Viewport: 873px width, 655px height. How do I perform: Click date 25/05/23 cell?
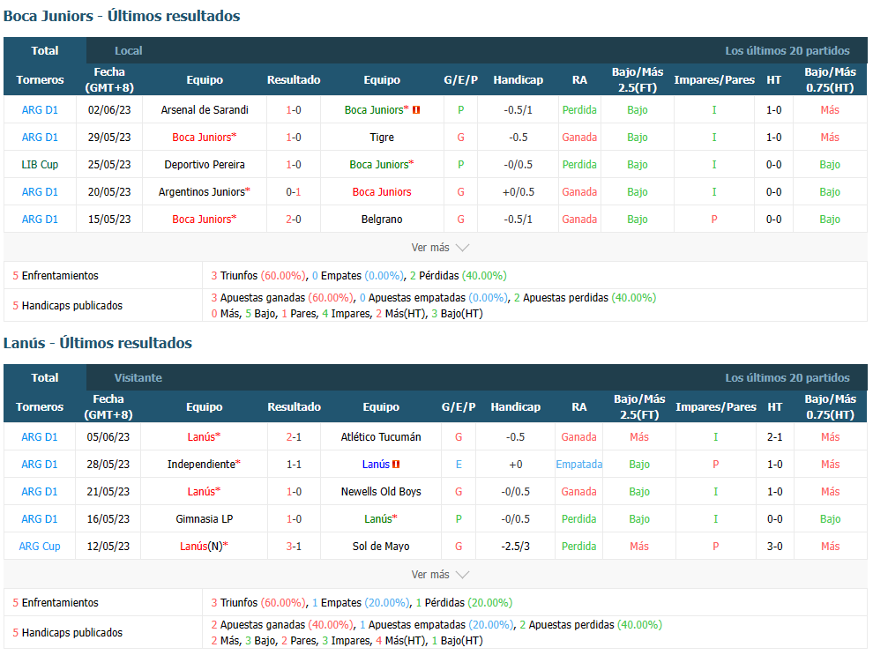(109, 165)
